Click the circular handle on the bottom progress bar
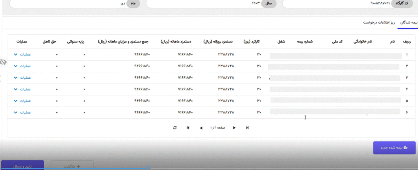This screenshot has width=418, height=170. 149,168
